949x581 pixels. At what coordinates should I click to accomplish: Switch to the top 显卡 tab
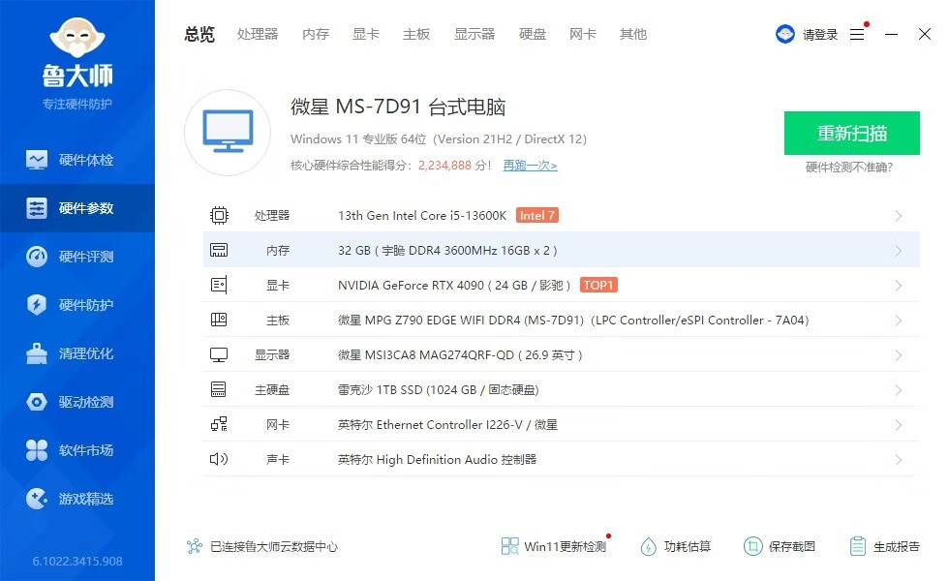tap(366, 35)
